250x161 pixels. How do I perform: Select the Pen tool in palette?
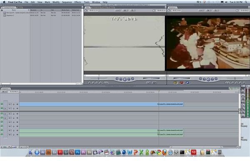(x=243, y=116)
